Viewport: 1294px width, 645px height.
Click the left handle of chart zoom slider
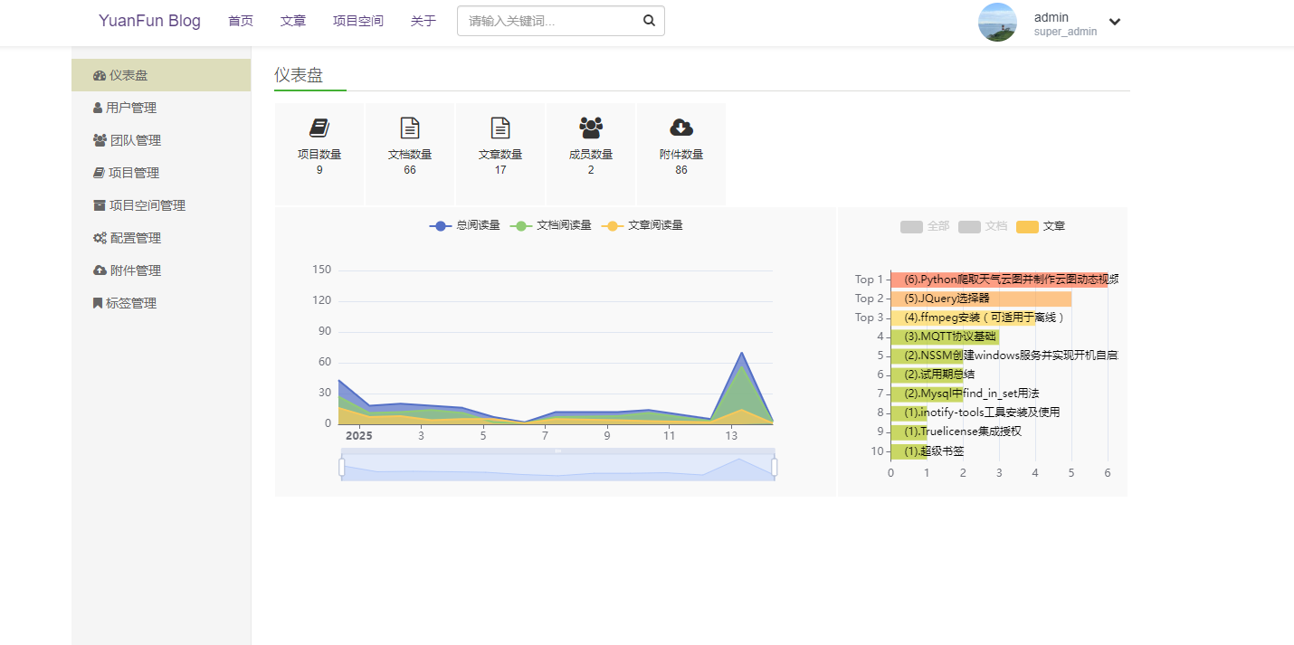coord(342,467)
